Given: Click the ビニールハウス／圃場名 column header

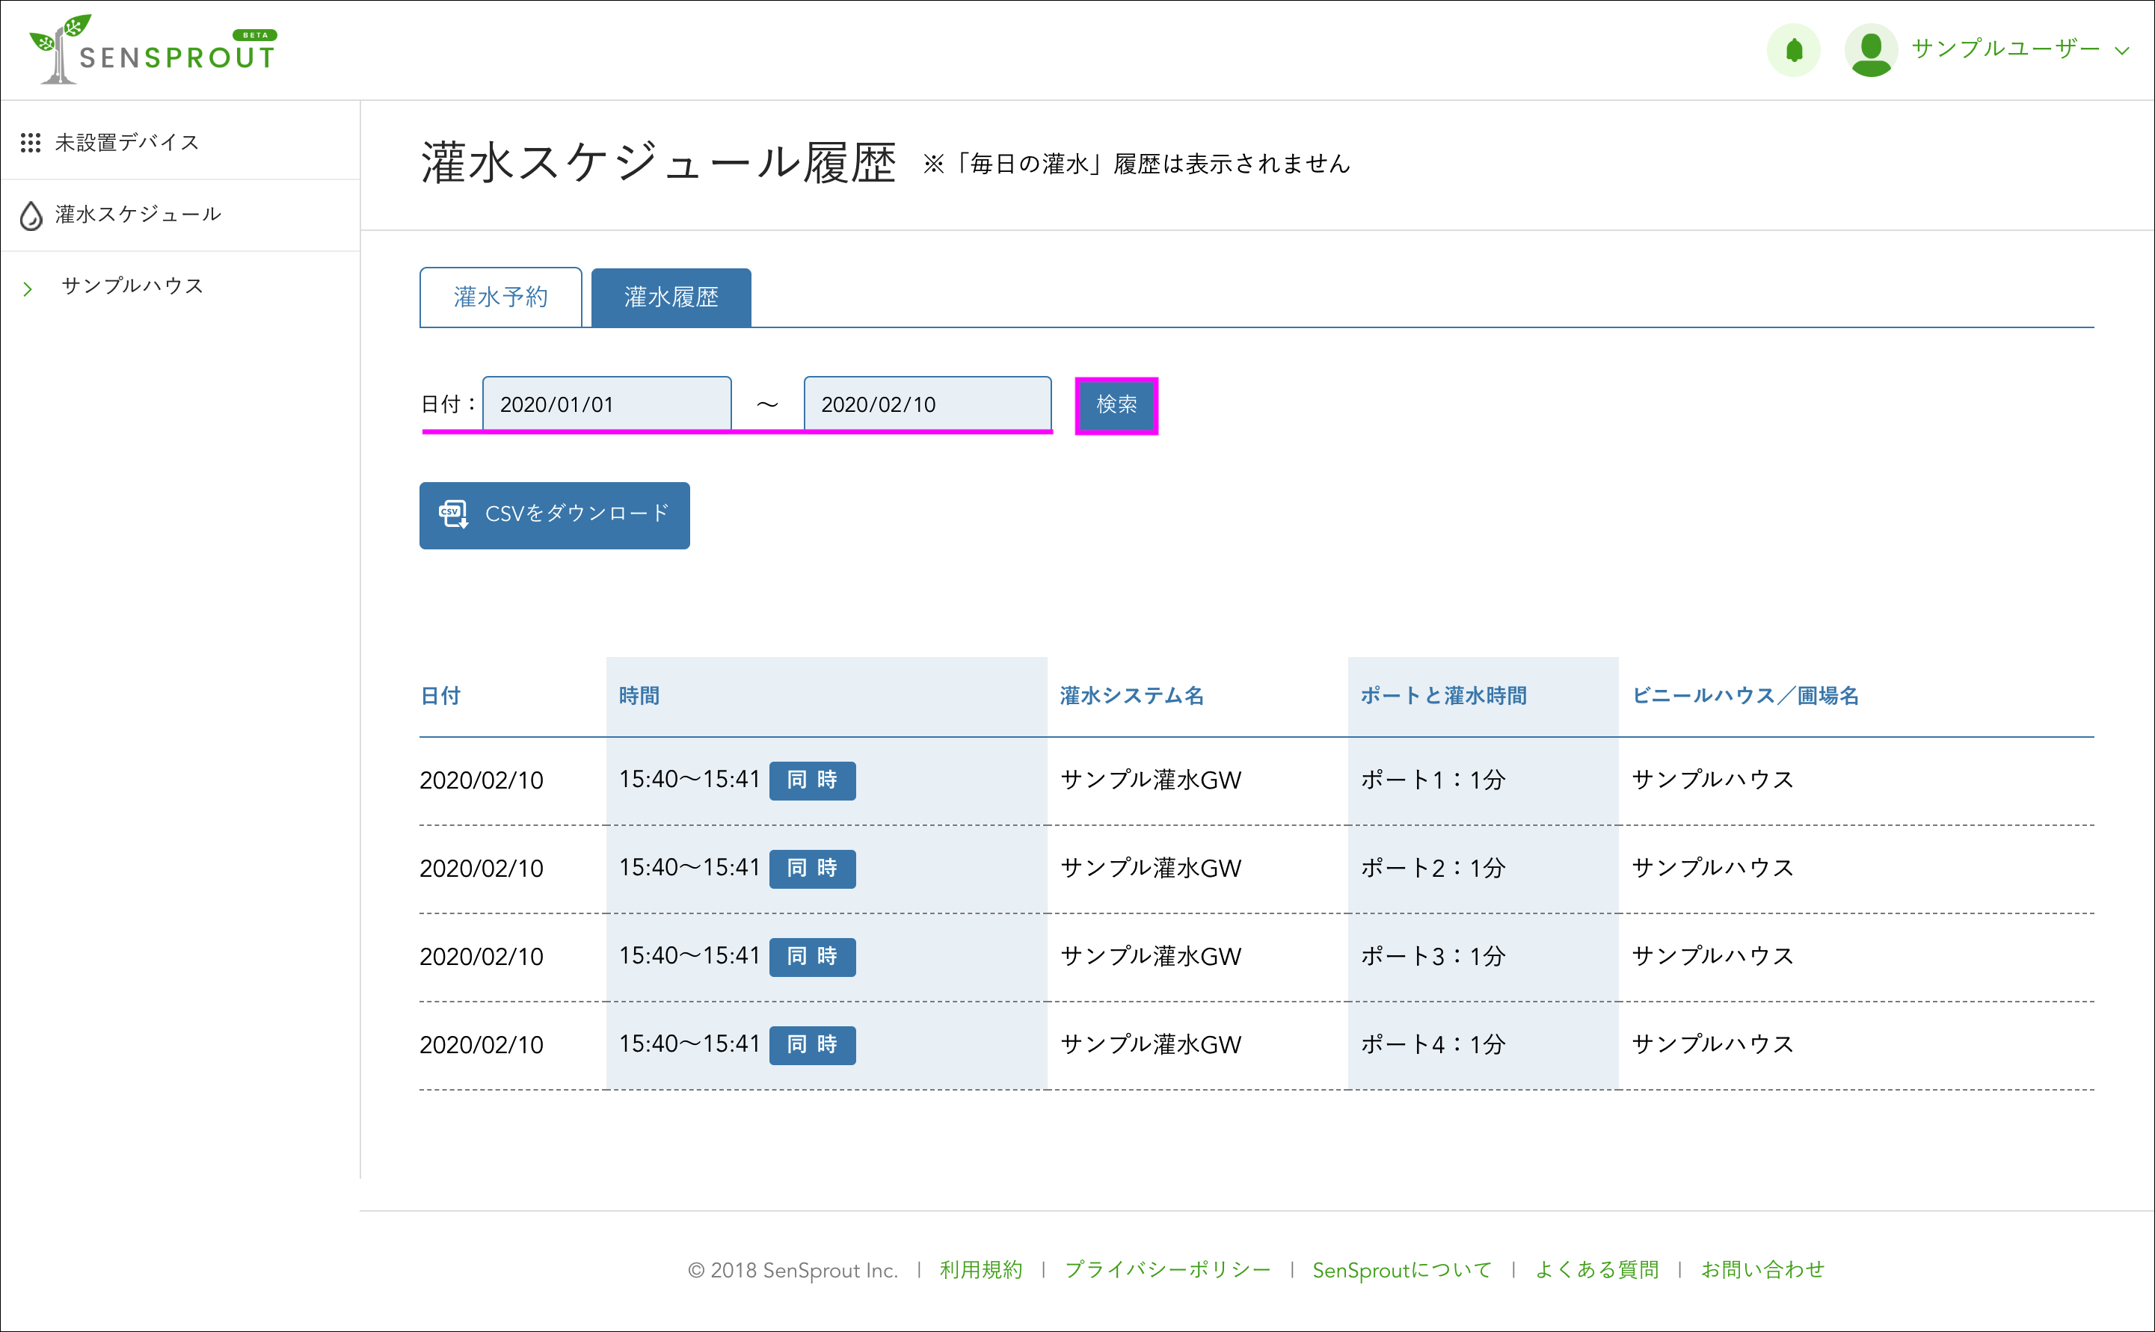Looking at the screenshot, I should pyautogui.click(x=1744, y=696).
